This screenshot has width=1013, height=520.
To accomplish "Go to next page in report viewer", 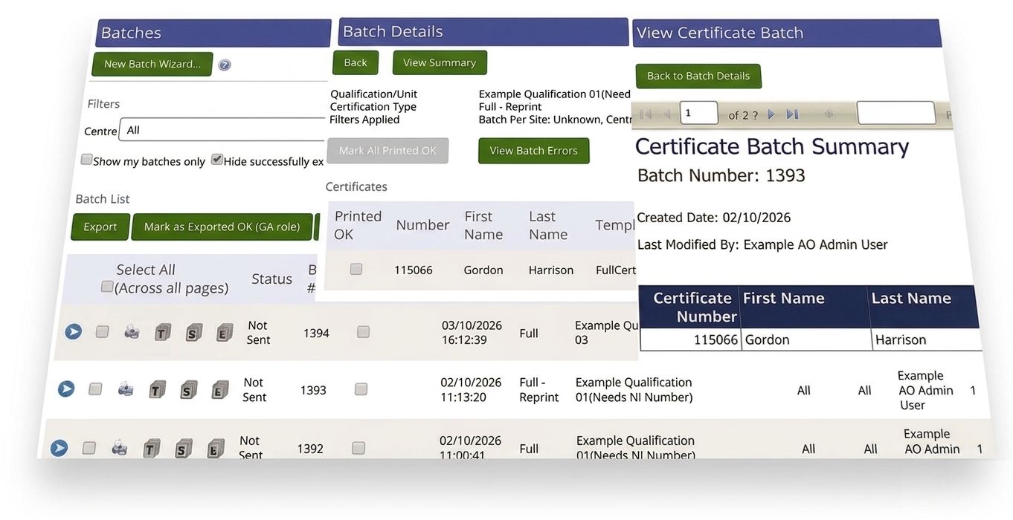I will pyautogui.click(x=771, y=114).
